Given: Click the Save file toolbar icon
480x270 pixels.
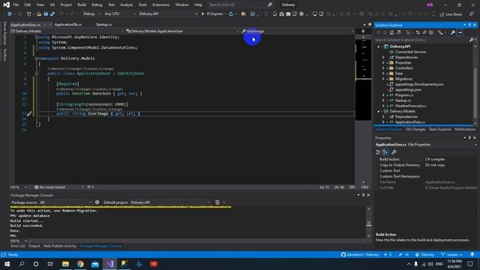Looking at the screenshot, I should tap(46, 13).
